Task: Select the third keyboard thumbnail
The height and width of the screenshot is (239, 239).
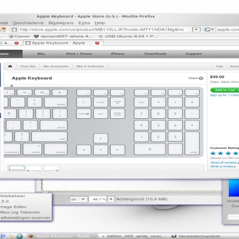Action: [51, 168]
